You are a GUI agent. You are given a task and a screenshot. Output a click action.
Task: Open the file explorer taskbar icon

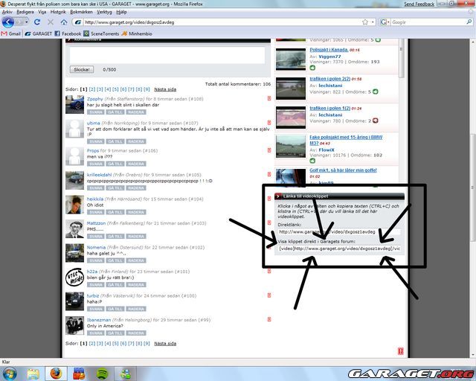[33, 372]
